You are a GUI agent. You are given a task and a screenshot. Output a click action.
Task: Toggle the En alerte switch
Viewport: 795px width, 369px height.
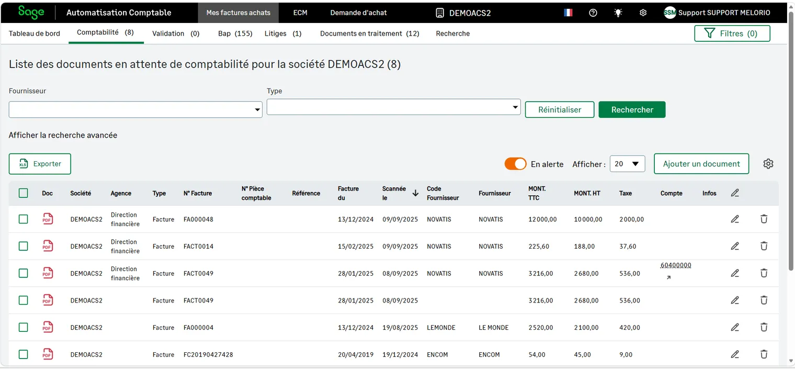click(x=515, y=164)
